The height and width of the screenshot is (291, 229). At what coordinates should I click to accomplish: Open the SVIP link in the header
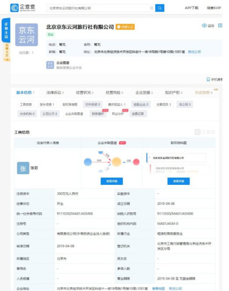(214, 8)
